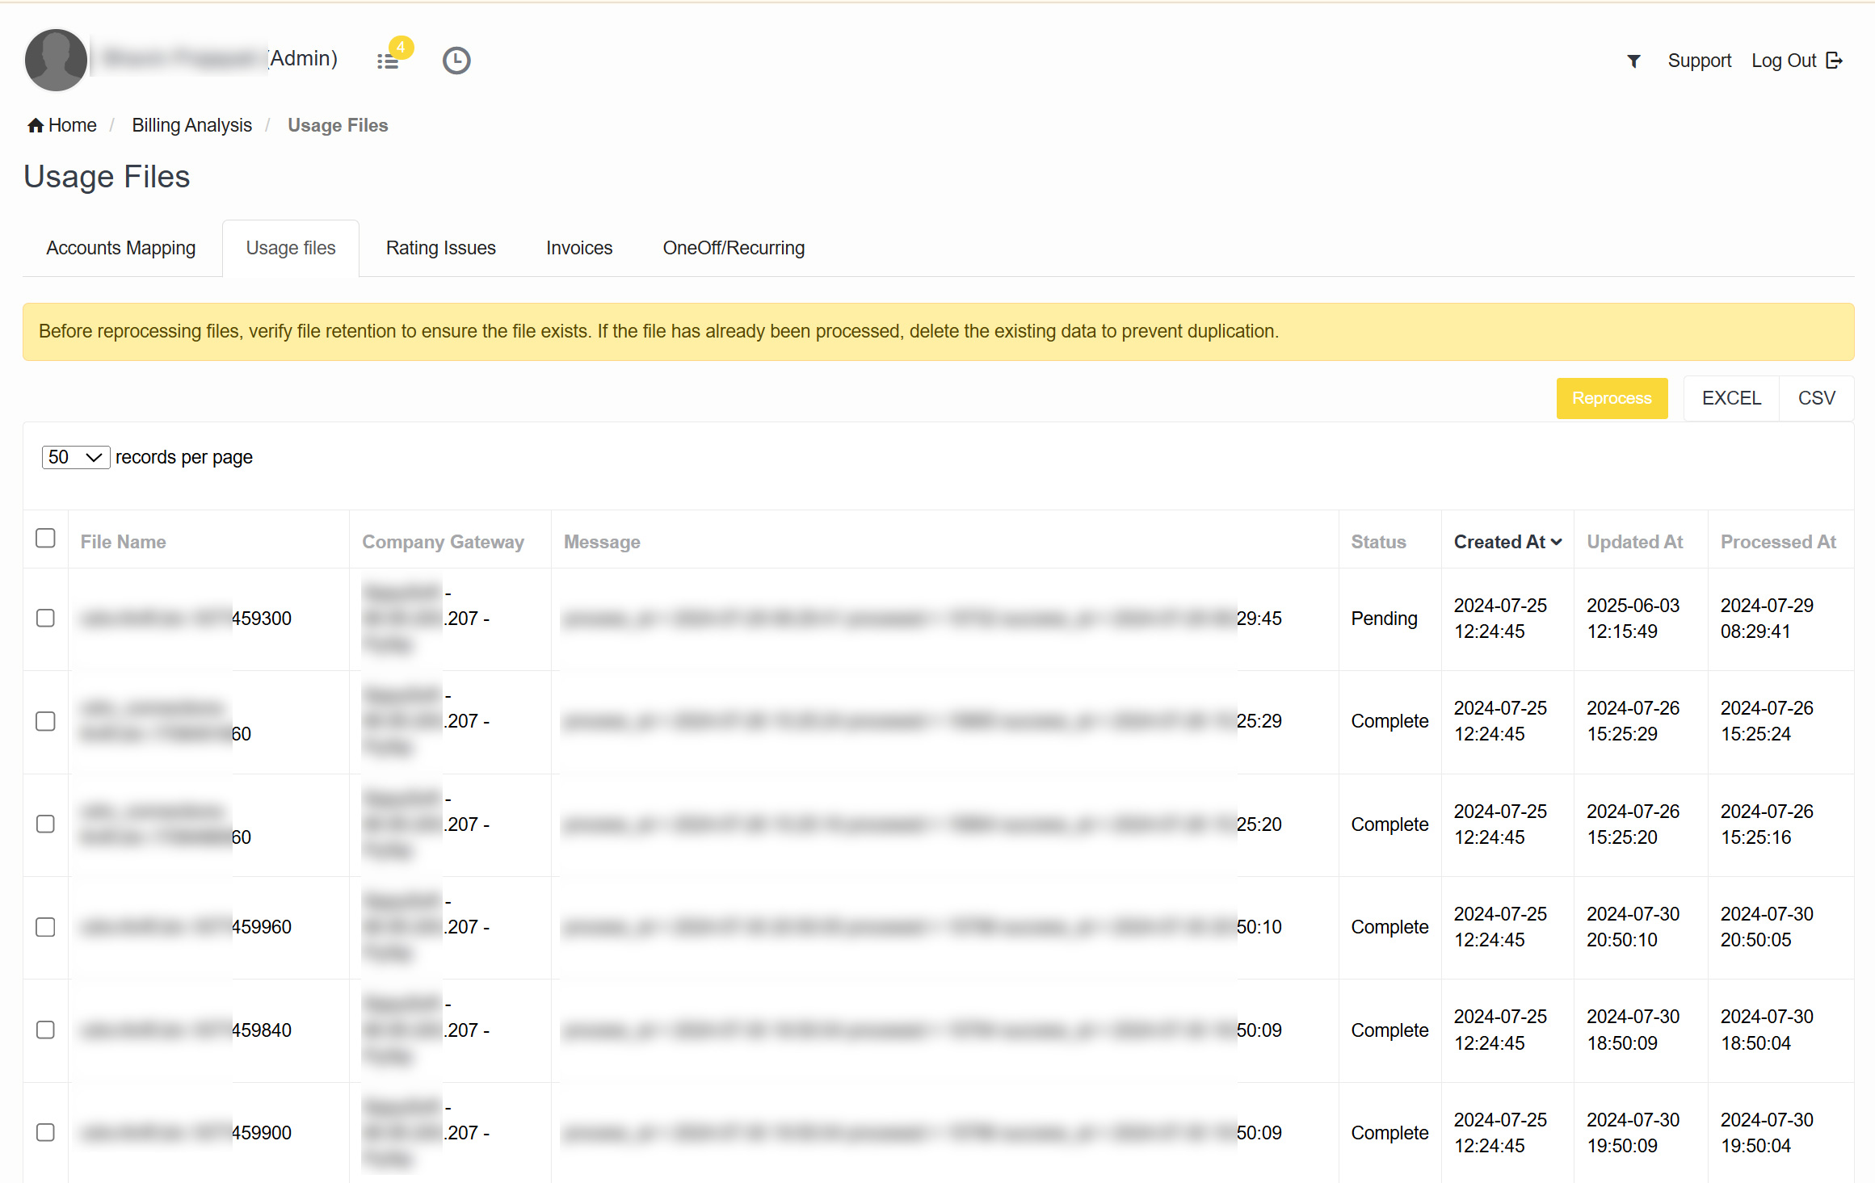Open the records per page dropdown
The height and width of the screenshot is (1183, 1875).
click(75, 457)
